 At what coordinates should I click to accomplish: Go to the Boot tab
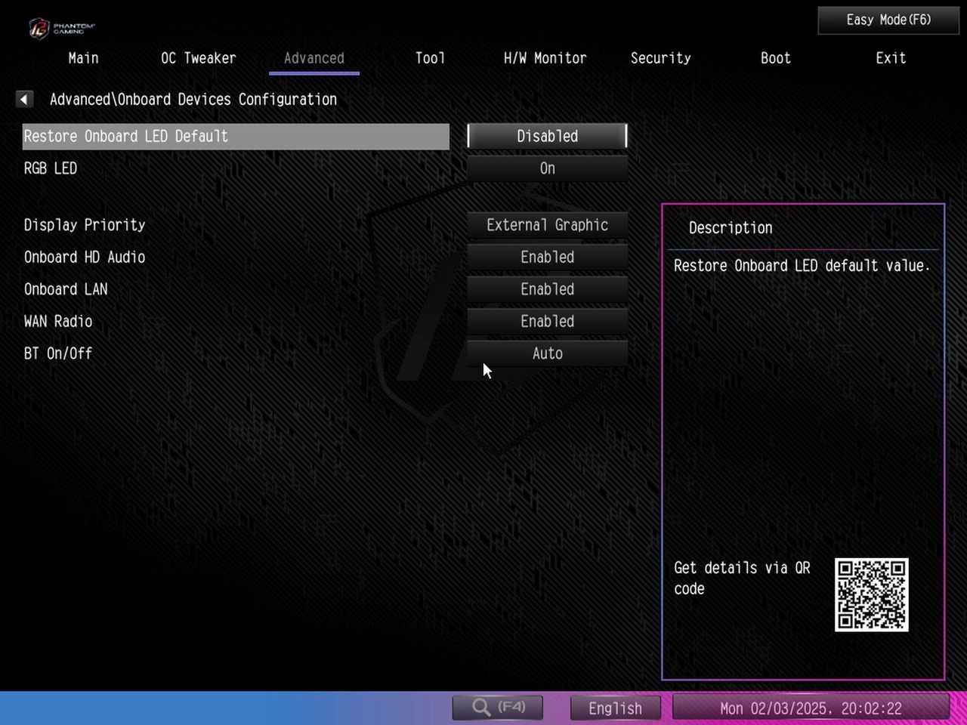coord(776,58)
